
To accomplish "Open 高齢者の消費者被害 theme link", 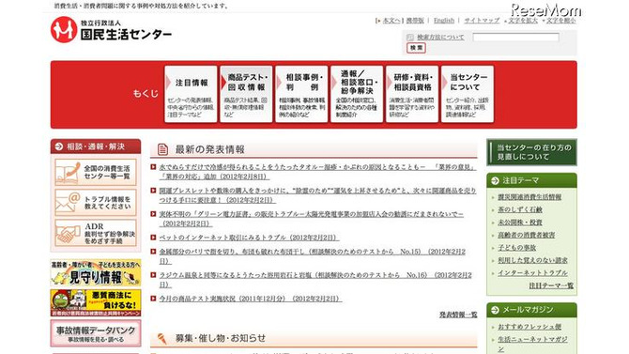I will tap(527, 235).
